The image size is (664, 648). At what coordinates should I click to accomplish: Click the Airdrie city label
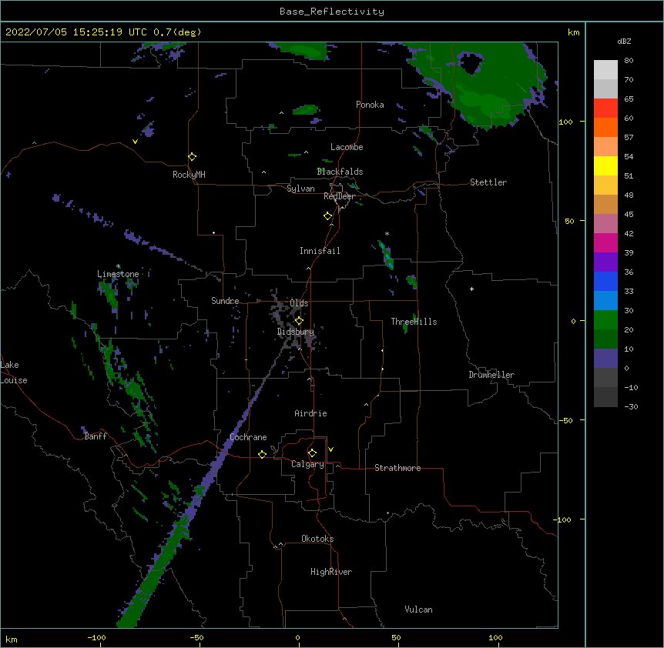pos(311,413)
